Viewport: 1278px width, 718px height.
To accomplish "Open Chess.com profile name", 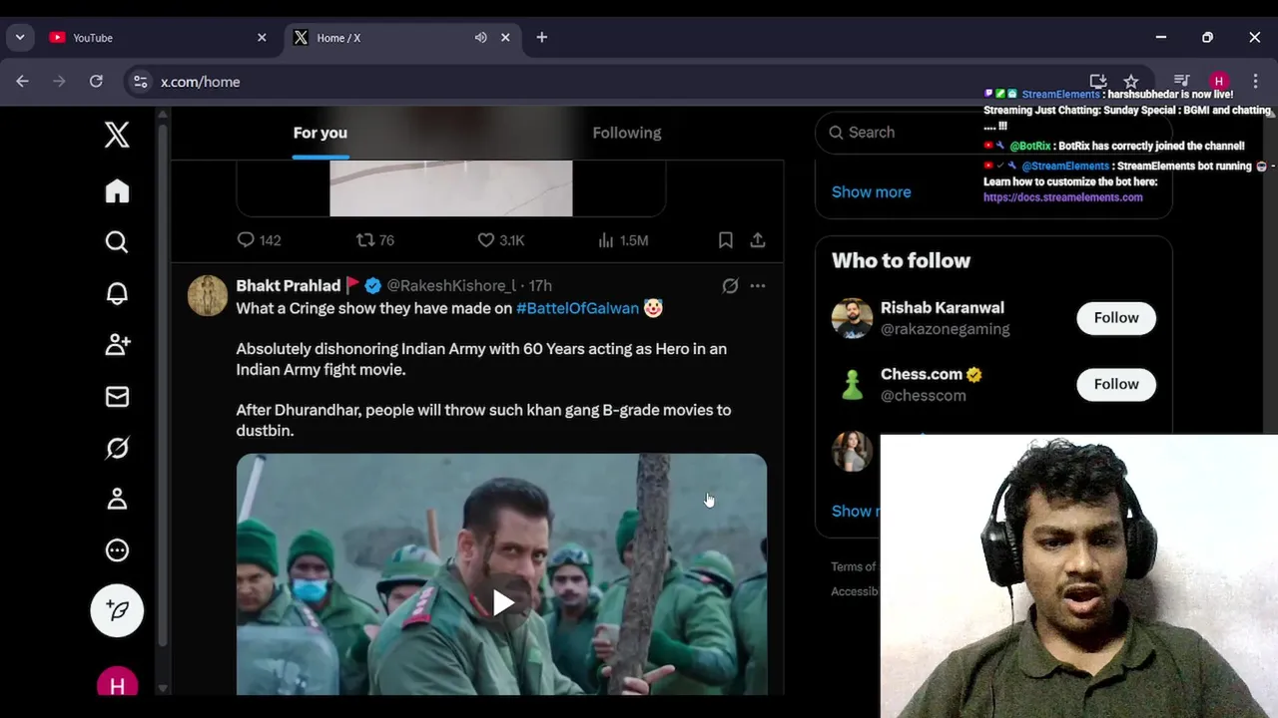I will click(922, 374).
